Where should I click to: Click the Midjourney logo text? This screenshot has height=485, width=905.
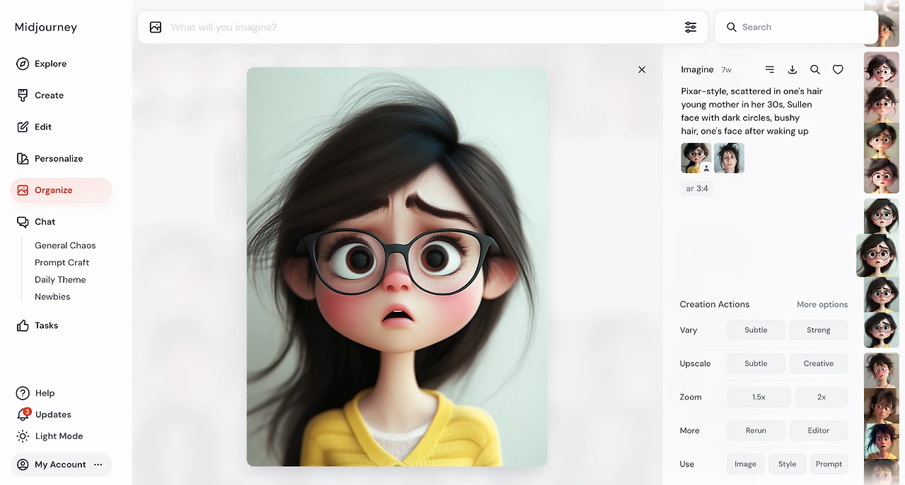[x=46, y=27]
